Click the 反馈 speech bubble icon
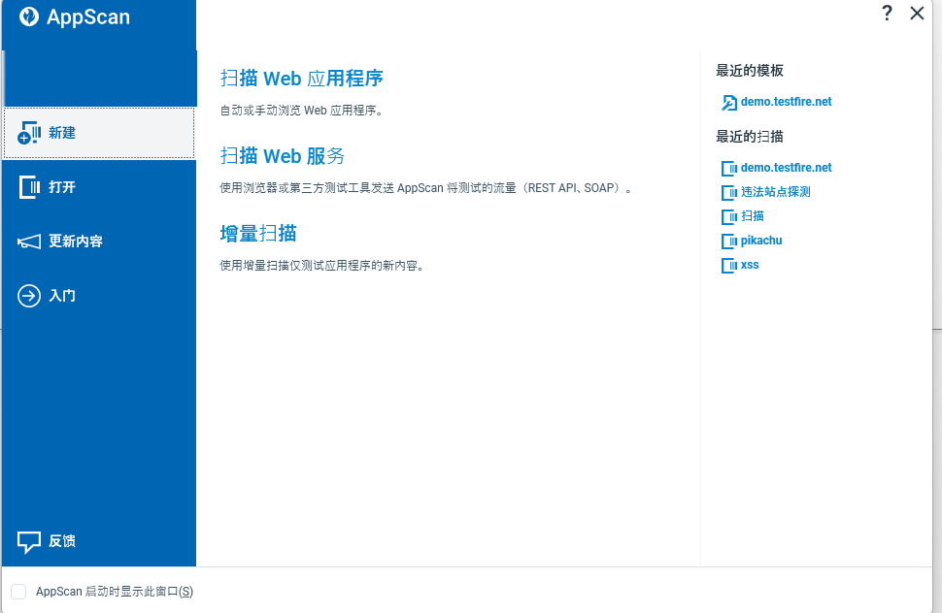Screen dimensions: 942x613 (29, 541)
